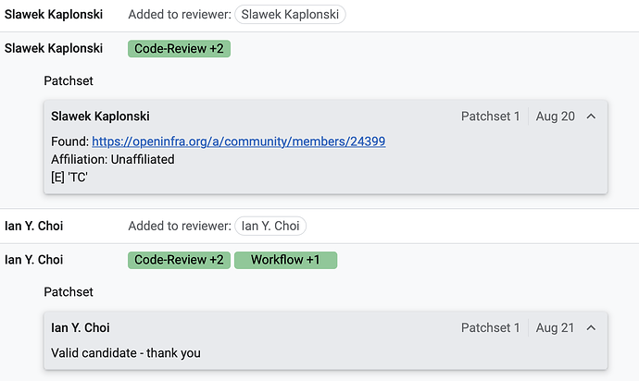Select the Workflow +1 label badge

point(285,260)
